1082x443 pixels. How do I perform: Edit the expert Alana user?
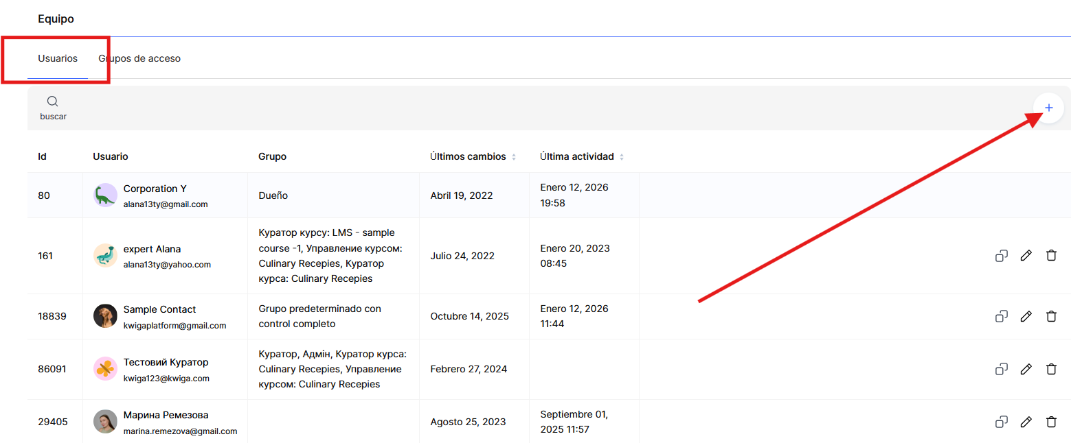(1026, 256)
